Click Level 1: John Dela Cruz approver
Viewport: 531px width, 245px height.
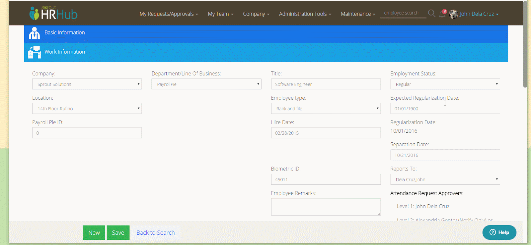point(423,206)
